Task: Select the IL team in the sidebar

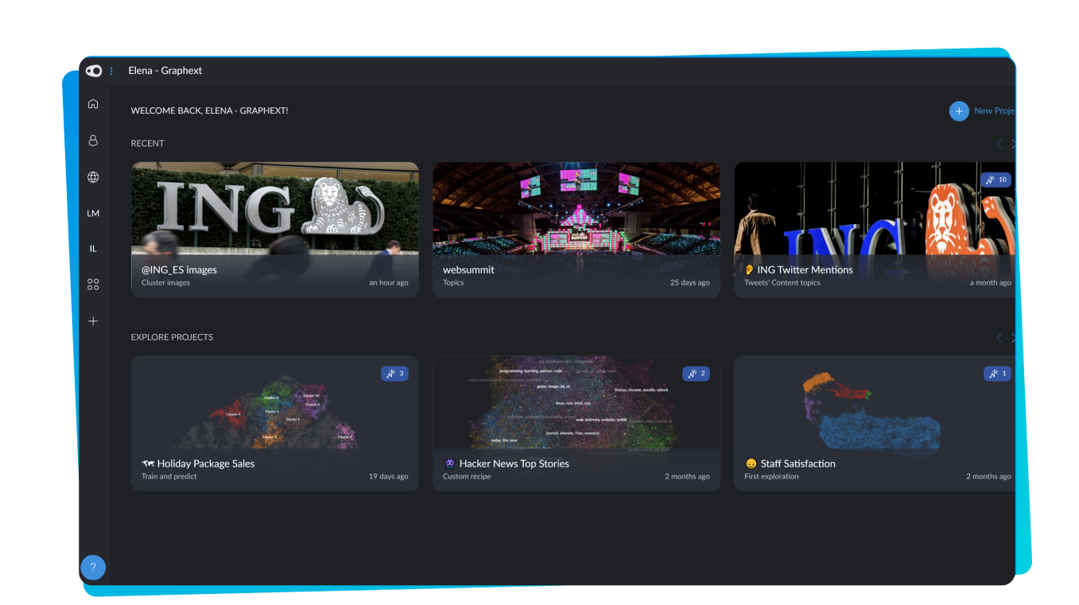Action: pyautogui.click(x=93, y=249)
